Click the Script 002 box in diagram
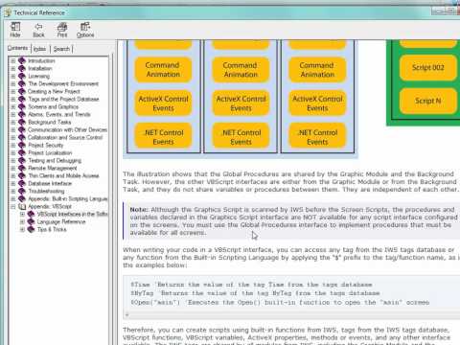 (x=428, y=67)
